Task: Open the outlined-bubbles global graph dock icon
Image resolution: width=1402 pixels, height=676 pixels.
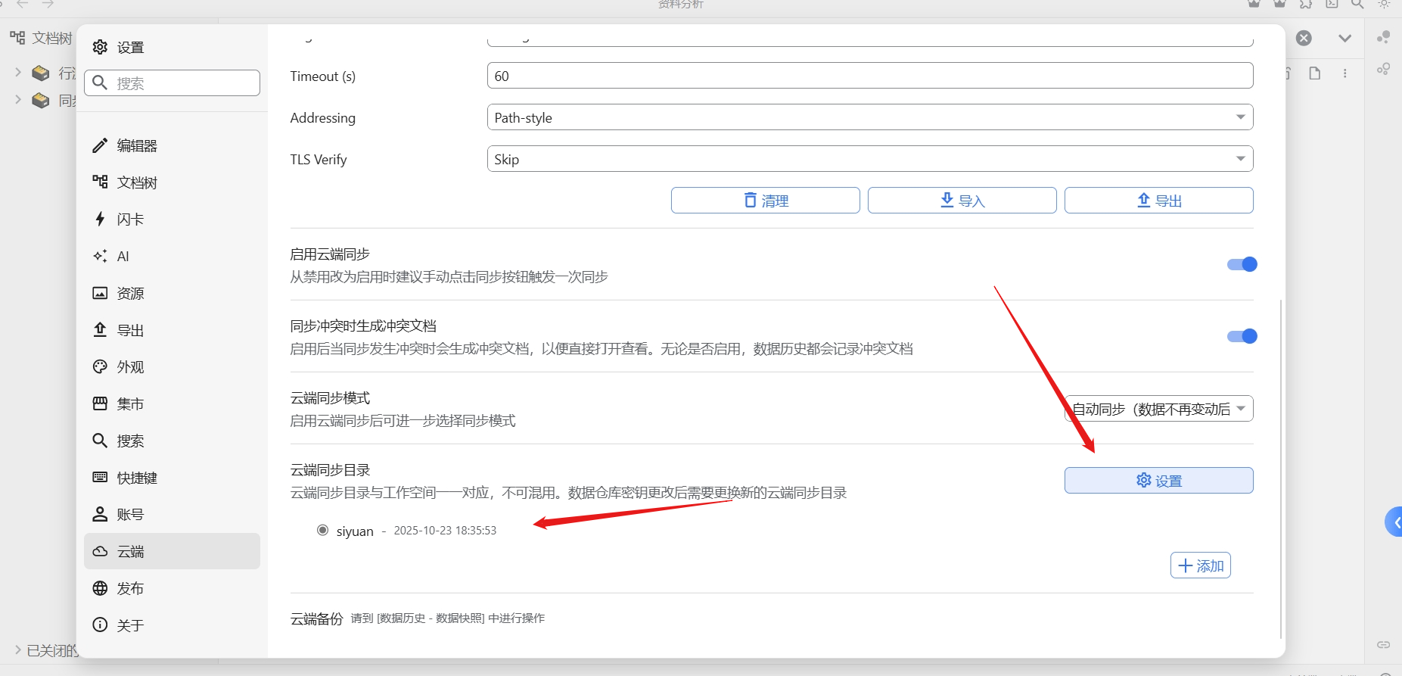Action: tap(1384, 69)
